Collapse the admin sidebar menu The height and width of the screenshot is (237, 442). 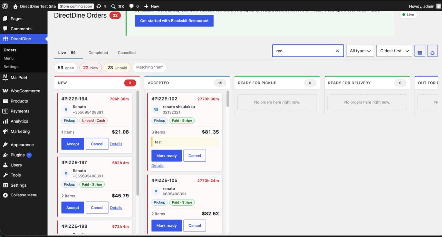pos(23,195)
